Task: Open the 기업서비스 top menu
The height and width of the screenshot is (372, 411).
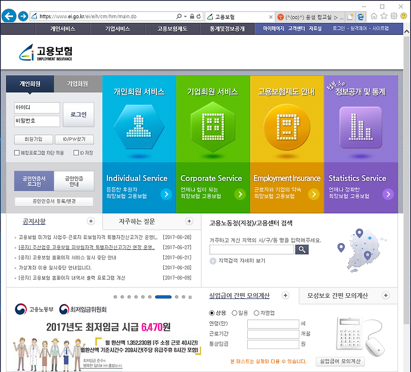Action: 118,29
